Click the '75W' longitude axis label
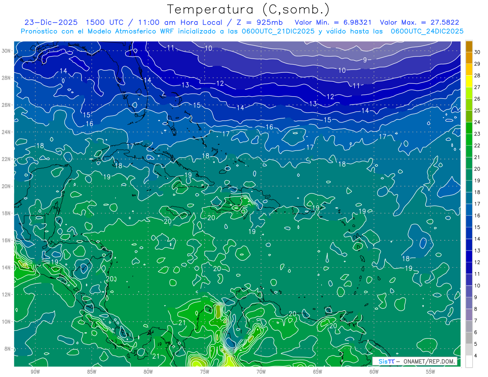 (x=205, y=372)
